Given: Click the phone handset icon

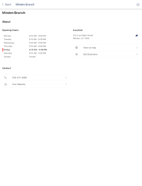Looking at the screenshot, I should [x=5, y=77].
